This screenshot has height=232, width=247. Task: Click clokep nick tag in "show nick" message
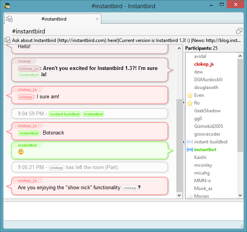point(130,188)
